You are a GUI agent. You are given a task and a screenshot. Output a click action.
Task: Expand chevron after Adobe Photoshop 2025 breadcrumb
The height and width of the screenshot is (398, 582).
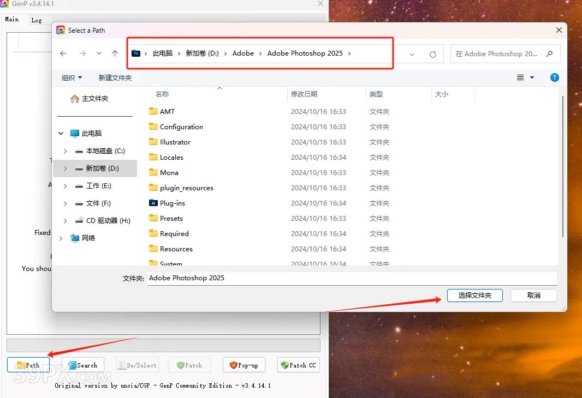[x=349, y=54]
